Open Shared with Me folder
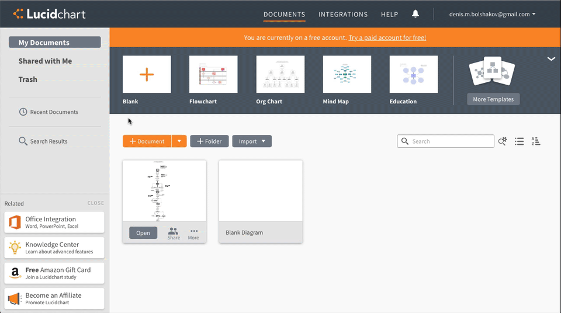This screenshot has height=313, width=561. (x=45, y=61)
